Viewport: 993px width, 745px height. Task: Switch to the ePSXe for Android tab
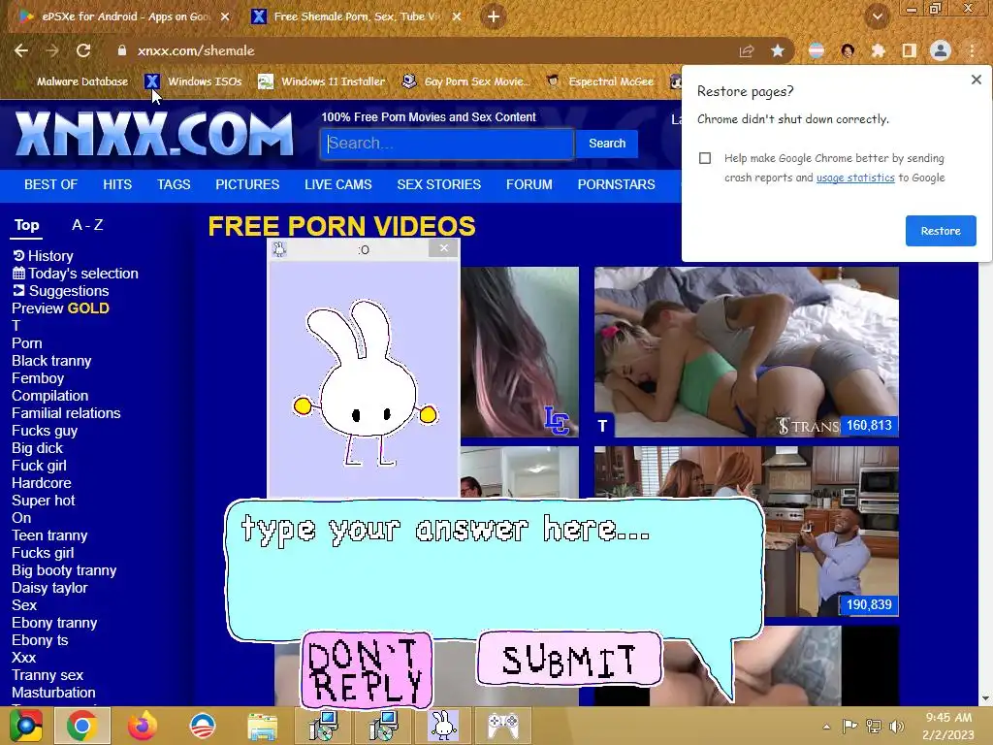tap(123, 16)
